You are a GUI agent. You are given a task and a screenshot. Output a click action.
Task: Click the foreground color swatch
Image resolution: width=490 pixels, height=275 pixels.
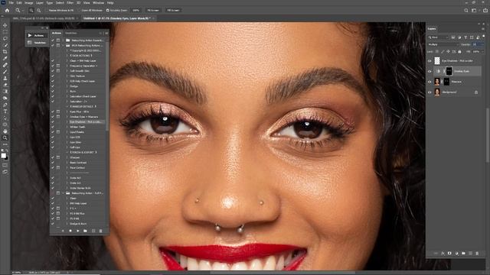[3, 155]
